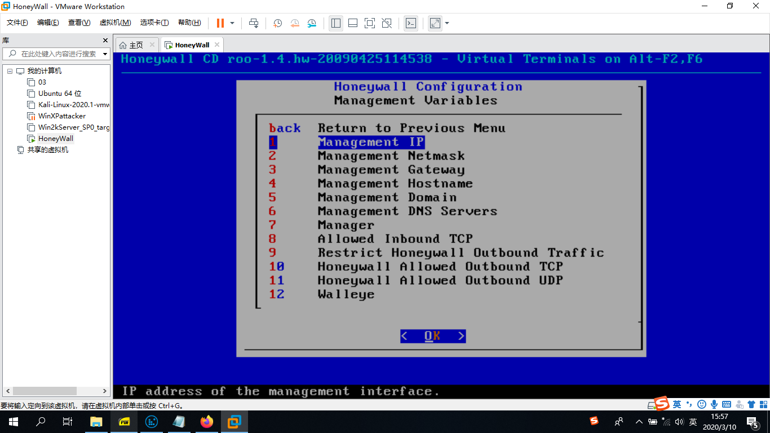Click the Sogou IME microphone icon
This screenshot has height=433, width=770.
click(714, 404)
